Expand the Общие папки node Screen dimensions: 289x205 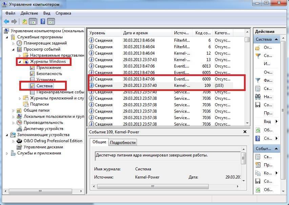tap(14, 111)
